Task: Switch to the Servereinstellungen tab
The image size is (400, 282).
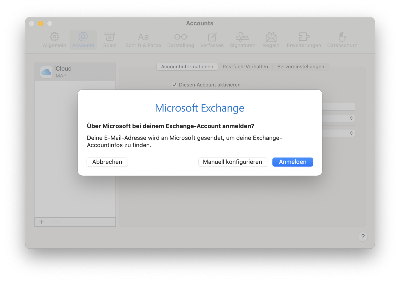Action: click(x=301, y=67)
